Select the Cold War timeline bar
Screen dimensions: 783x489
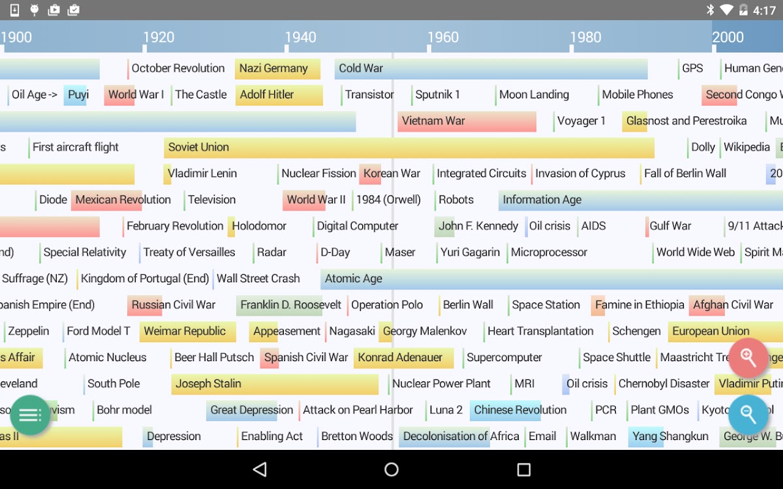click(491, 68)
